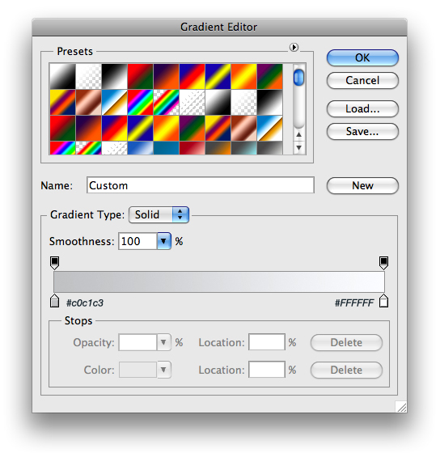
Task: Select the chrome preset in the second row
Action: [x=114, y=102]
